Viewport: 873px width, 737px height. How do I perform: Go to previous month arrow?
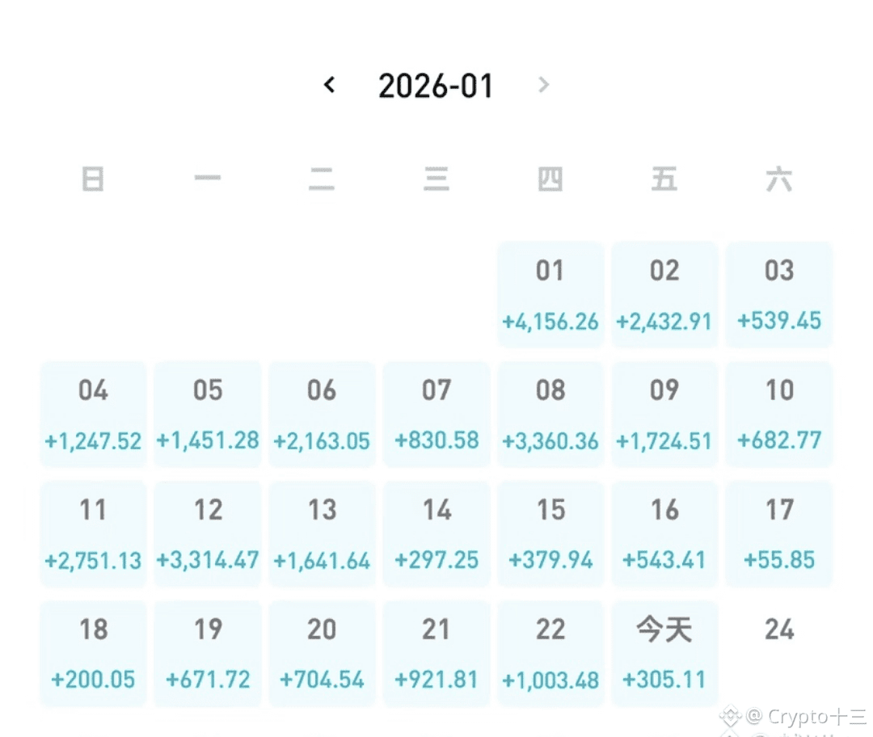[x=329, y=84]
